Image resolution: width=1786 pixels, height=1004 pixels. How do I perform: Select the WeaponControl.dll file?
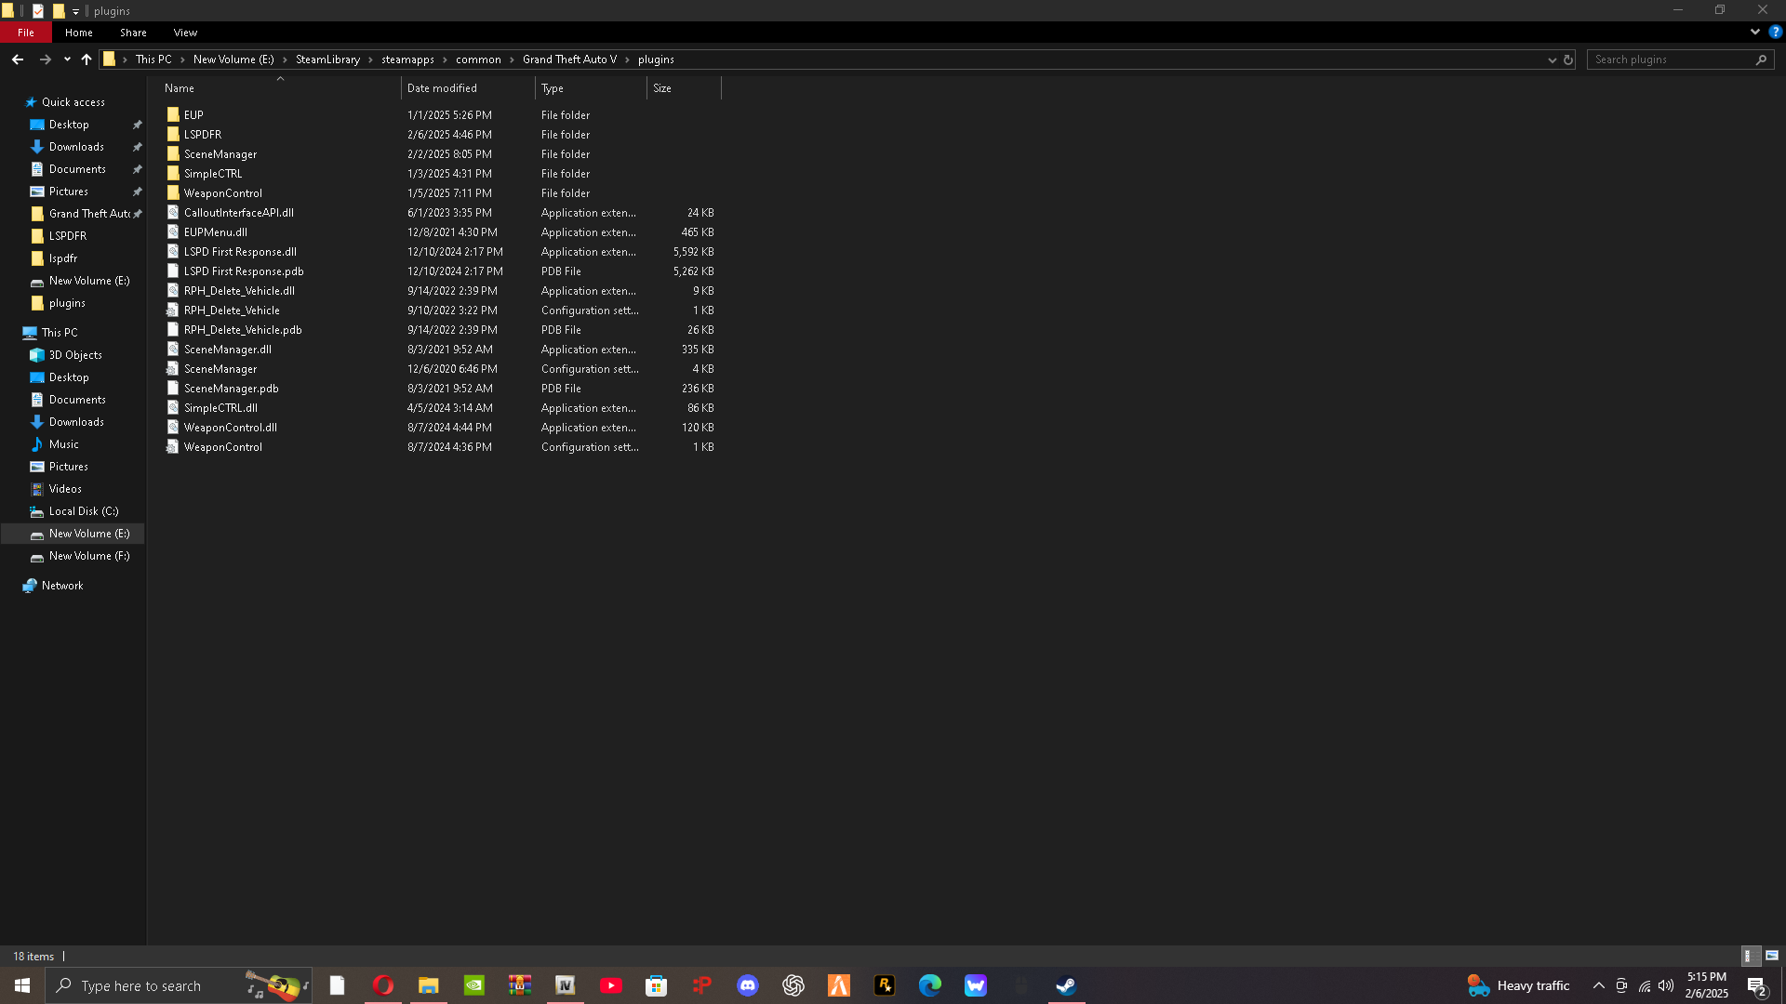(230, 428)
